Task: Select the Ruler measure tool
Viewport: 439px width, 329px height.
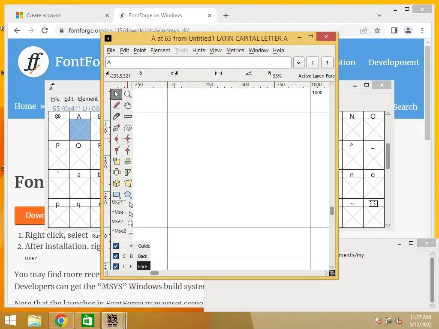Action: point(128,117)
